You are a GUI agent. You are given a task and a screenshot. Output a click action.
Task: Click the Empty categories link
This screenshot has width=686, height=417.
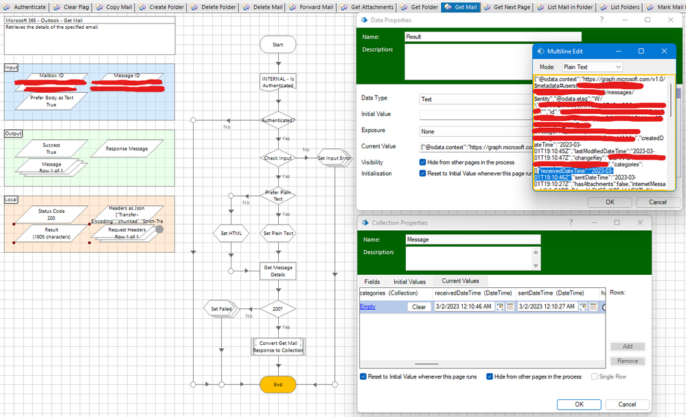(367, 306)
